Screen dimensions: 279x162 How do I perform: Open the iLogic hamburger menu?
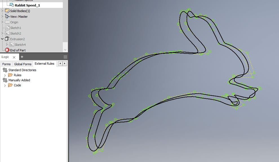tap(65, 57)
